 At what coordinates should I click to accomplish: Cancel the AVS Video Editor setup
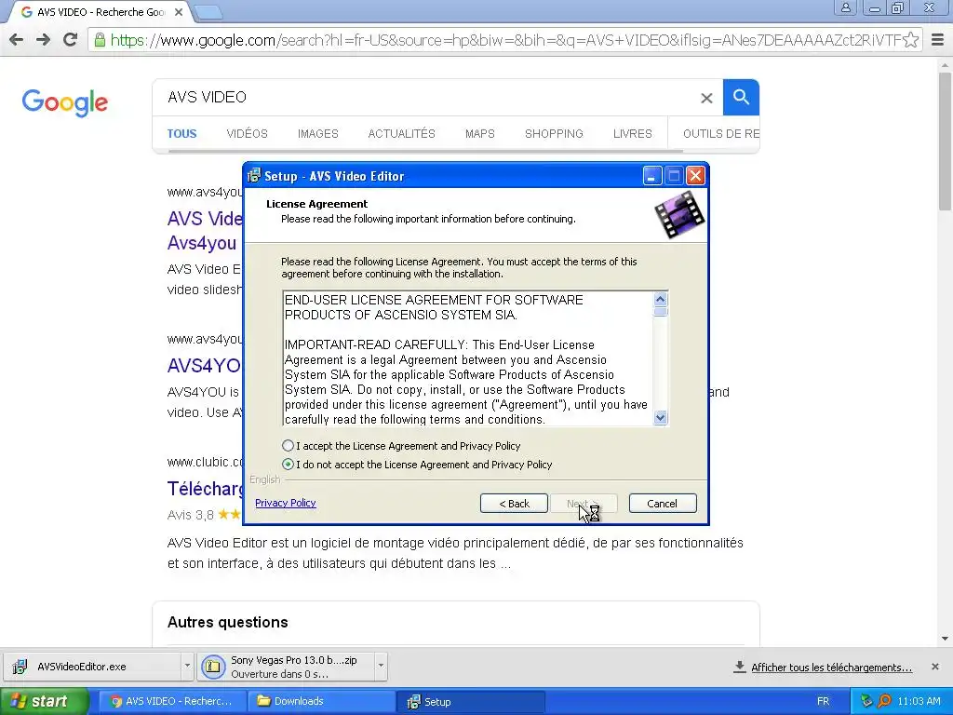663,504
